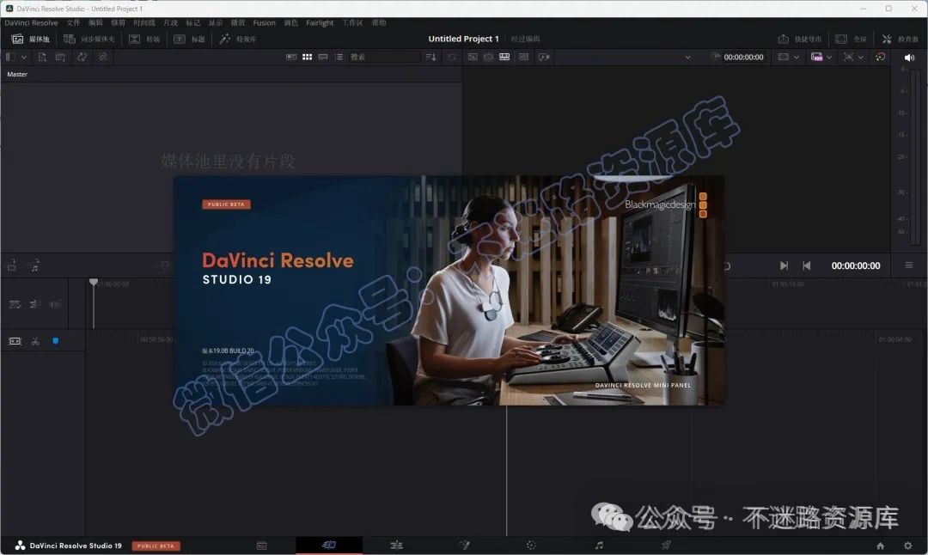
Task: Jump to next clip playback button
Action: tap(784, 265)
